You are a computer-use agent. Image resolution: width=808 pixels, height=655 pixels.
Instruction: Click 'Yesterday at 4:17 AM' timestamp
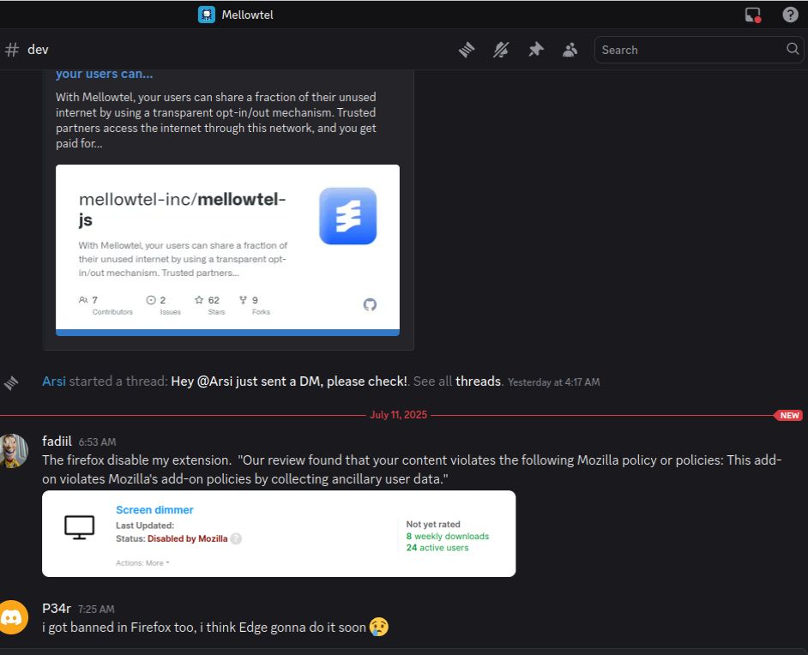(554, 382)
